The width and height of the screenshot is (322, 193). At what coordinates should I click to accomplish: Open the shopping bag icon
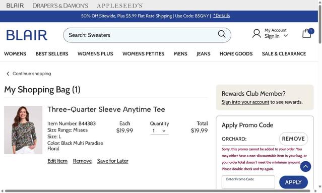pos(307,33)
